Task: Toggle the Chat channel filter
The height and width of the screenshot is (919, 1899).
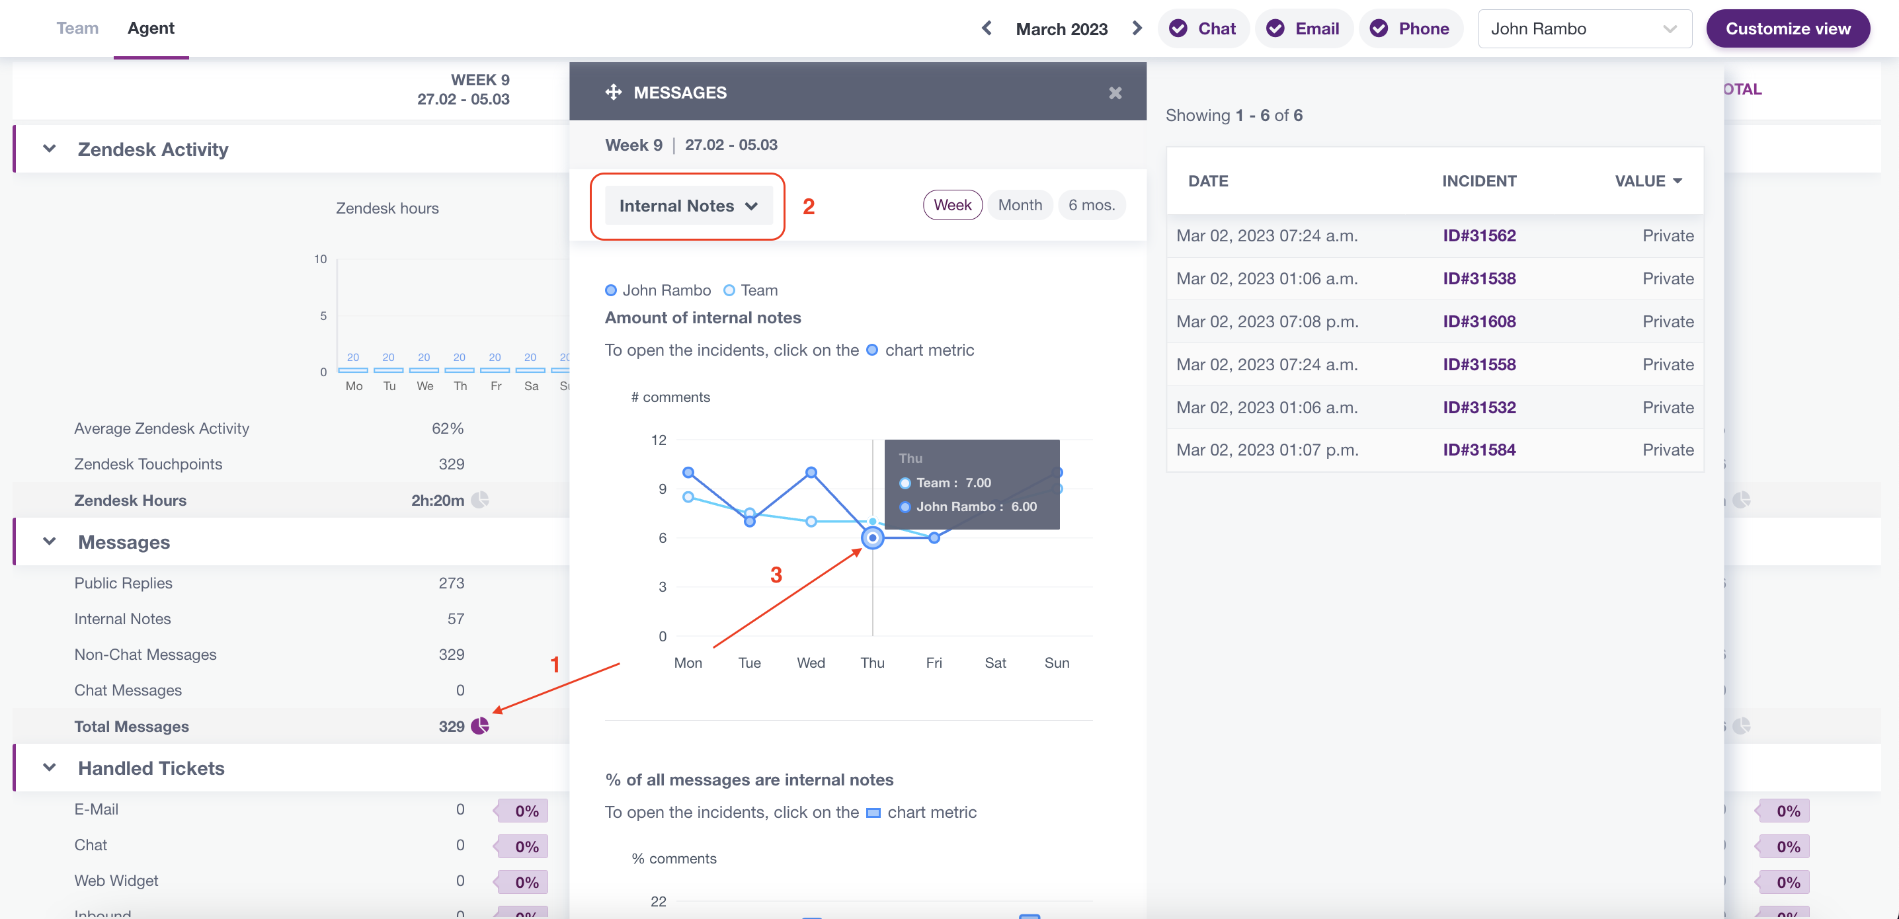Action: 1203,28
